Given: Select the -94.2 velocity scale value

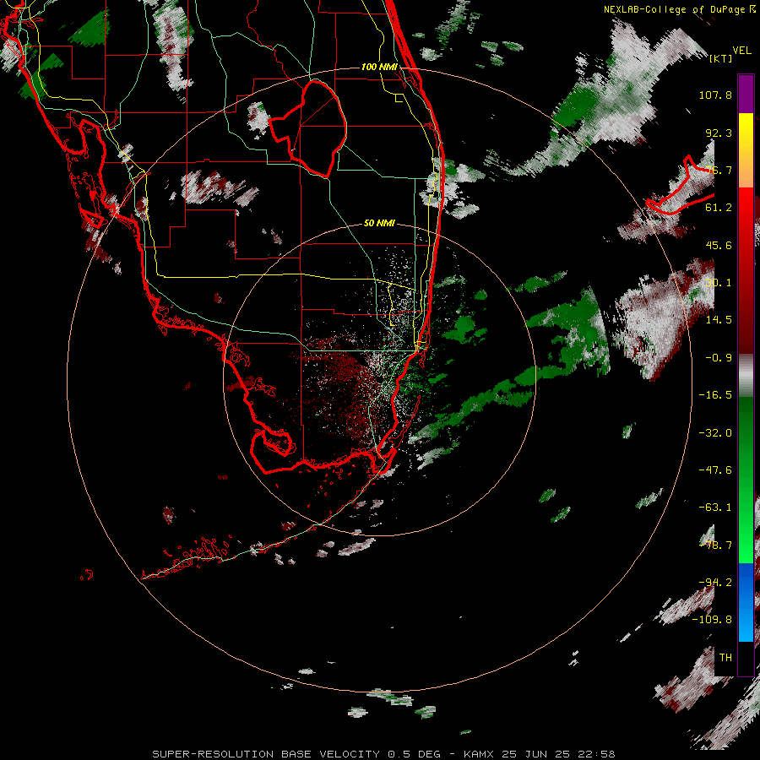Looking at the screenshot, I should pyautogui.click(x=715, y=582).
